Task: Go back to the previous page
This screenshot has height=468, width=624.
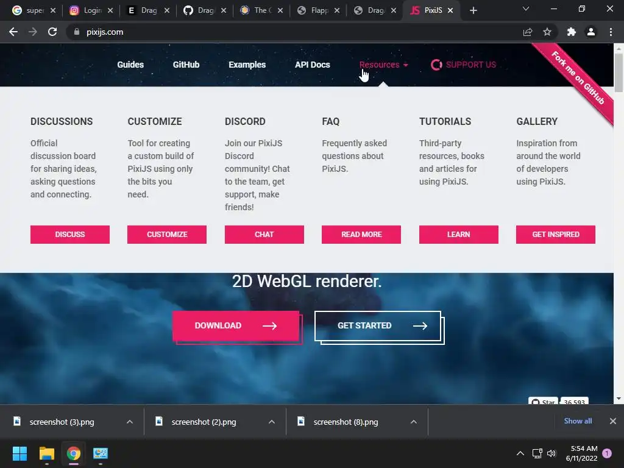Action: pos(13,32)
